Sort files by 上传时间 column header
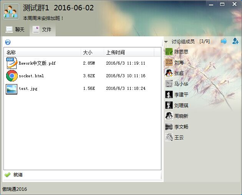Viewport: 242px width, 195px height. point(129,52)
